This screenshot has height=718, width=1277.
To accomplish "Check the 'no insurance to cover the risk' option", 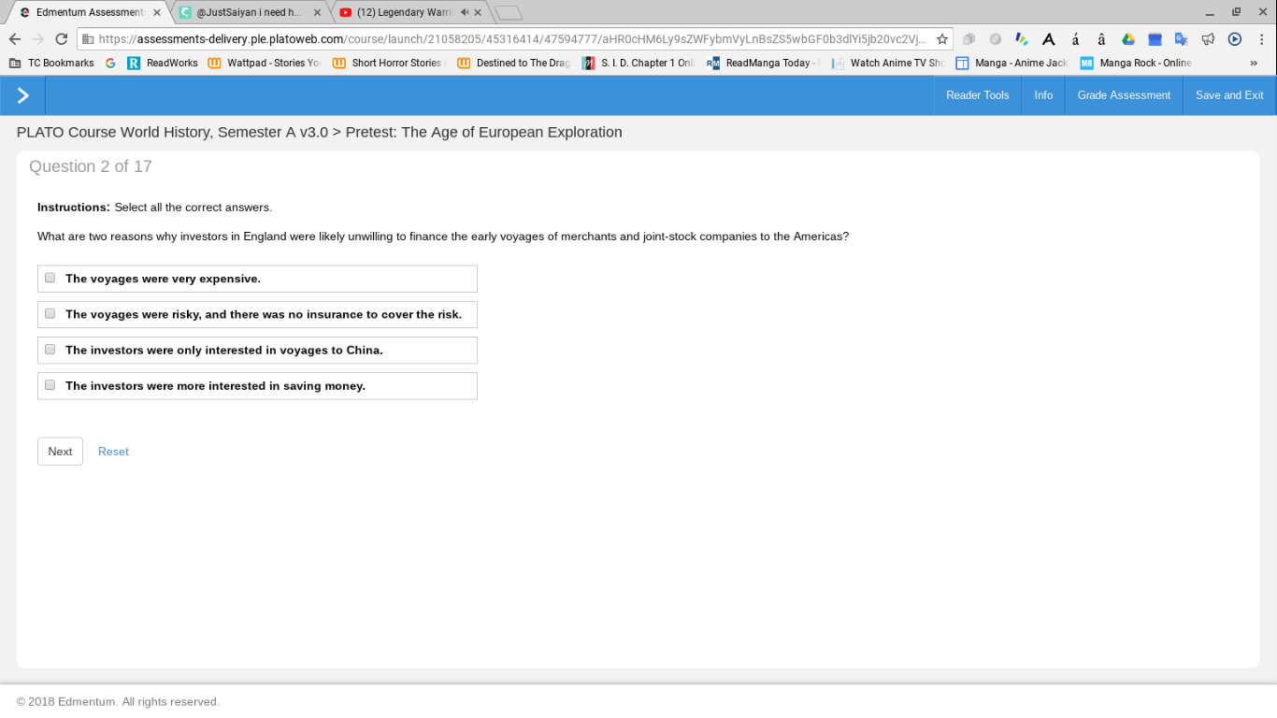I will tap(50, 313).
